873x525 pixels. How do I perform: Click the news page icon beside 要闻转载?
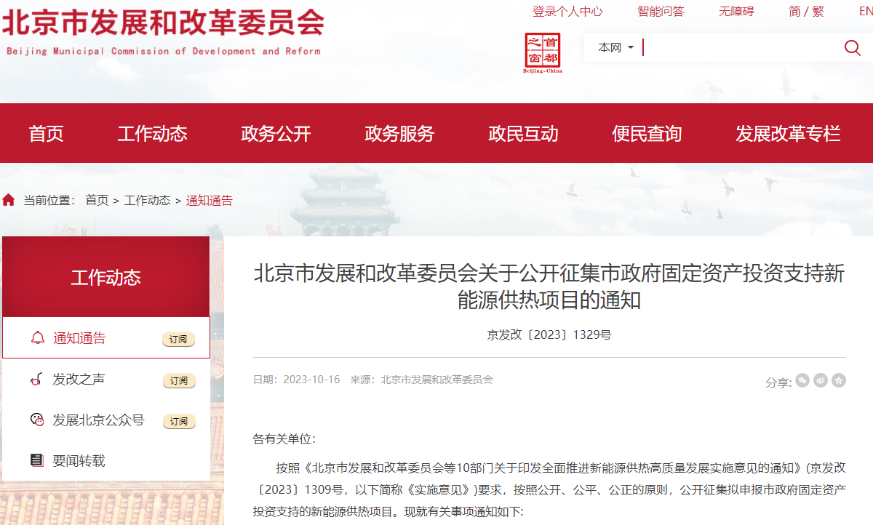pyautogui.click(x=37, y=460)
